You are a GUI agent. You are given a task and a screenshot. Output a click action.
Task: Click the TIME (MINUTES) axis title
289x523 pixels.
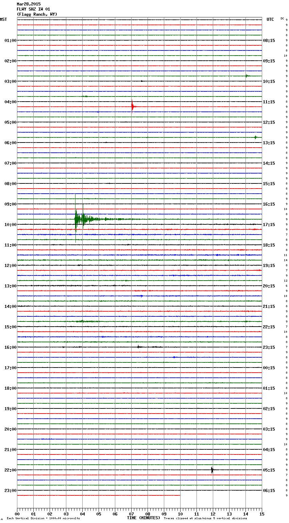coord(143,518)
